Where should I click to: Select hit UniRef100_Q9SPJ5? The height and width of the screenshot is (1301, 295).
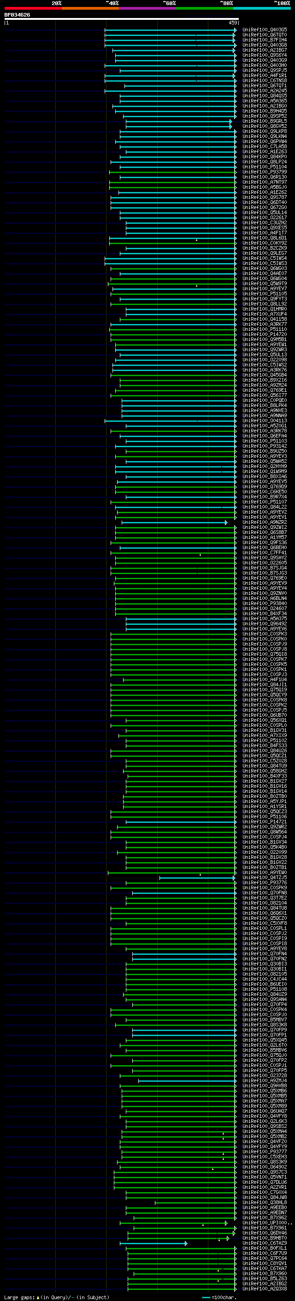pyautogui.click(x=265, y=71)
